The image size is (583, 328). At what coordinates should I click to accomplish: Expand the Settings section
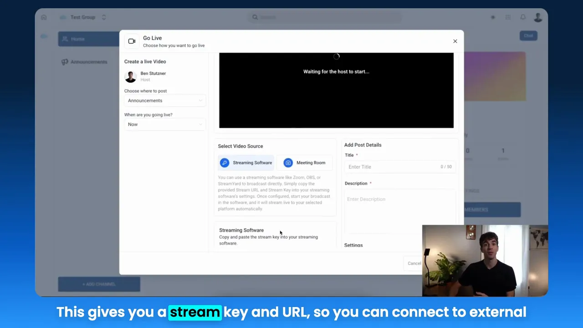(x=353, y=245)
